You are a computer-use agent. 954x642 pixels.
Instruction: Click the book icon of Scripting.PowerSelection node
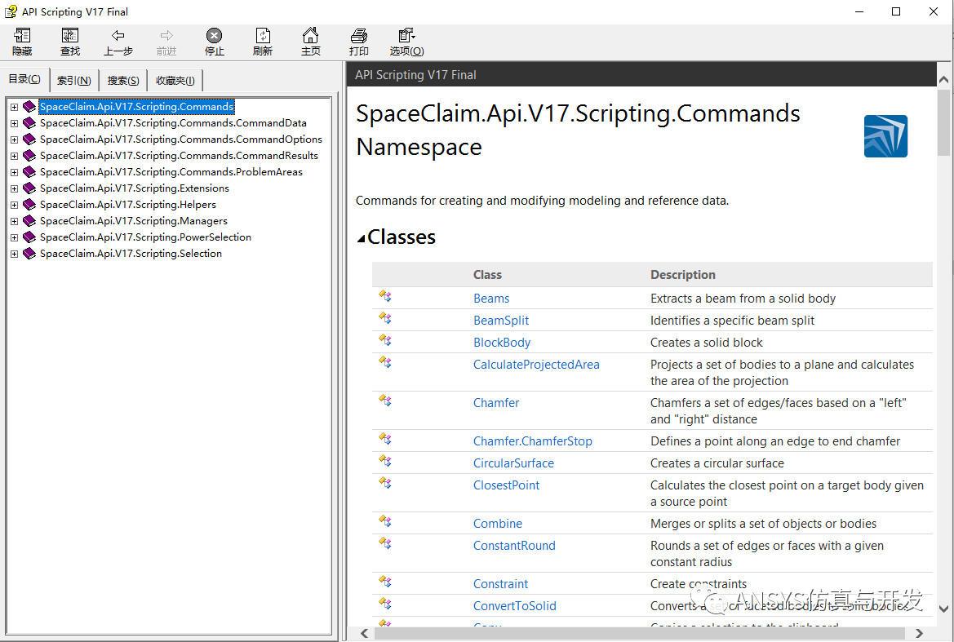29,237
